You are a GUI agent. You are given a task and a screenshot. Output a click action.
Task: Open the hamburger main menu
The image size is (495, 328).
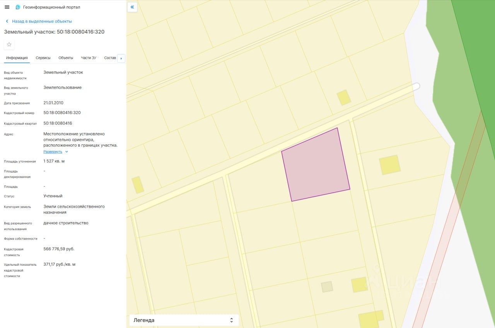pos(7,7)
